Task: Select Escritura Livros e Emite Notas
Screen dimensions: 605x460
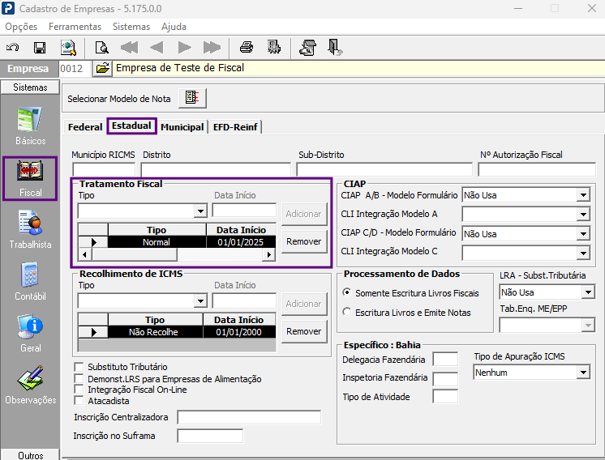Action: pos(347,312)
